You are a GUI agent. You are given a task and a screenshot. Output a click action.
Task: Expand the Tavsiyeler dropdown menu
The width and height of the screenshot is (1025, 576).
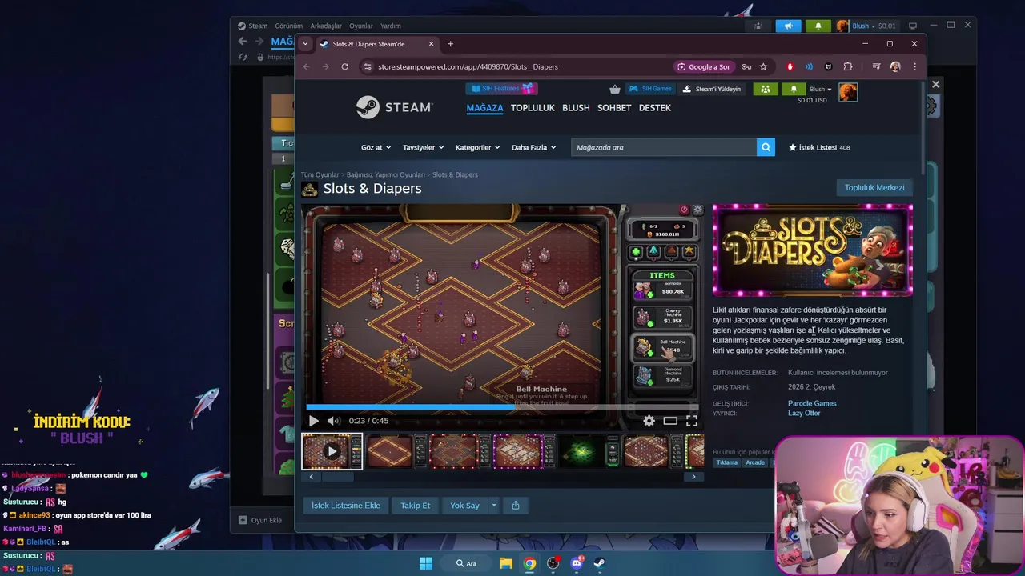[424, 147]
